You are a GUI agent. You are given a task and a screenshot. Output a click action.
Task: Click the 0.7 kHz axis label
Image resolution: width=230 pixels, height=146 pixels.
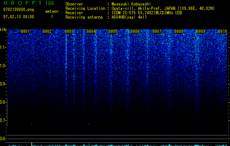[3, 120]
